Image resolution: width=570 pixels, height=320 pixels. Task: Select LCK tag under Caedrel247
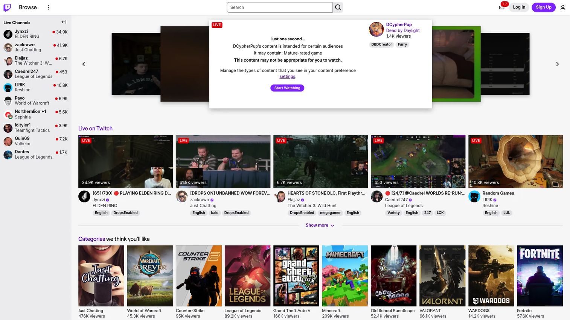[x=440, y=213]
